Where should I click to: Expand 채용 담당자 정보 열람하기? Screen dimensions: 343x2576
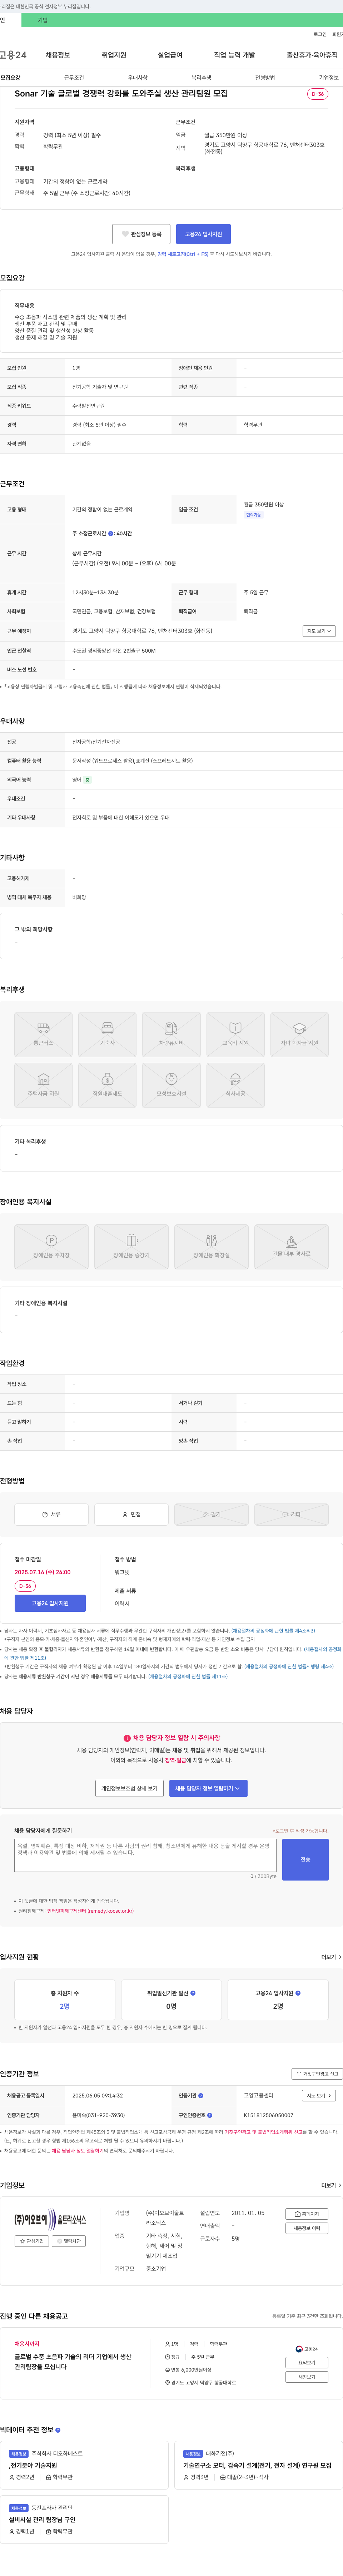click(x=208, y=1788)
